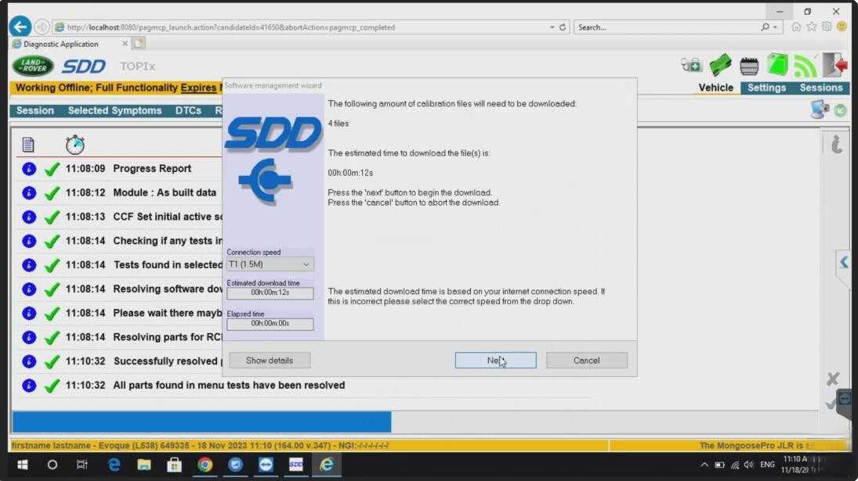Switch to the Vehicle tab
Image resolution: width=858 pixels, height=481 pixels.
click(715, 88)
